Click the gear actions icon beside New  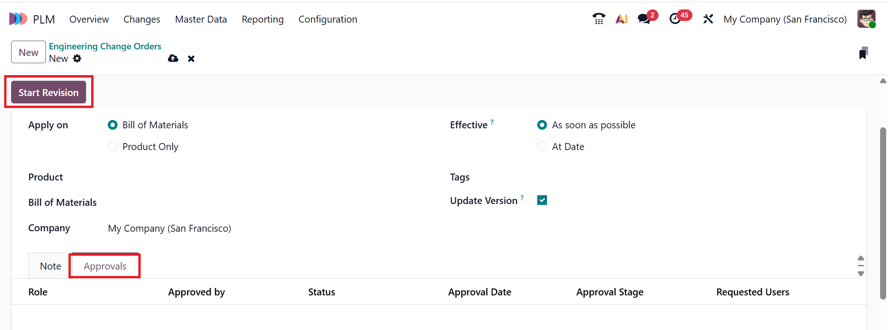(x=77, y=59)
